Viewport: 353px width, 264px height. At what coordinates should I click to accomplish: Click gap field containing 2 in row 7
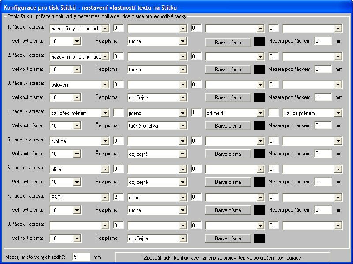pos(118,197)
